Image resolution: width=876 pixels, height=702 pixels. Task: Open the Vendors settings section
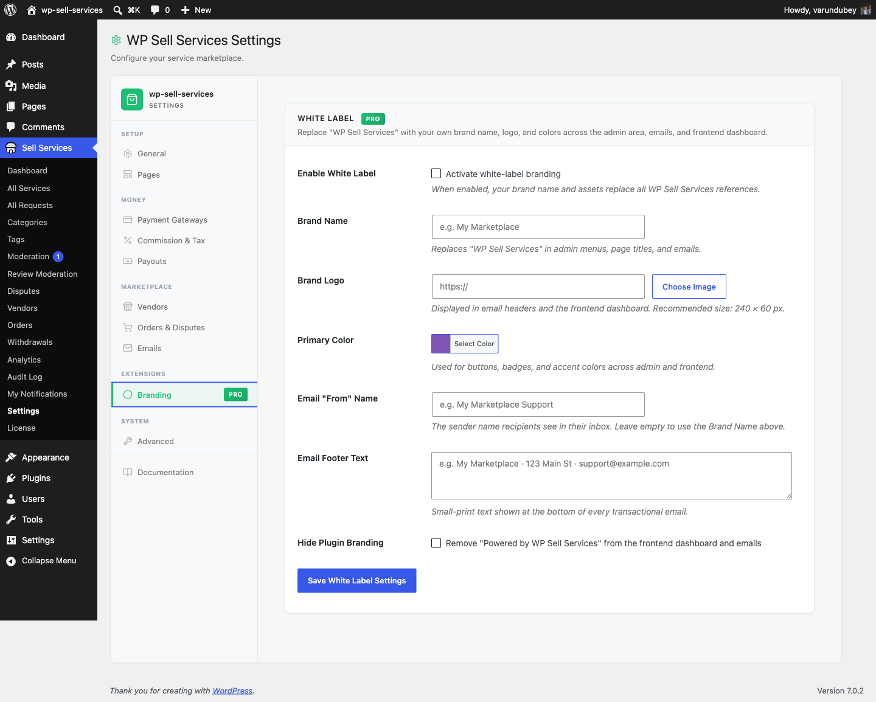click(184, 307)
